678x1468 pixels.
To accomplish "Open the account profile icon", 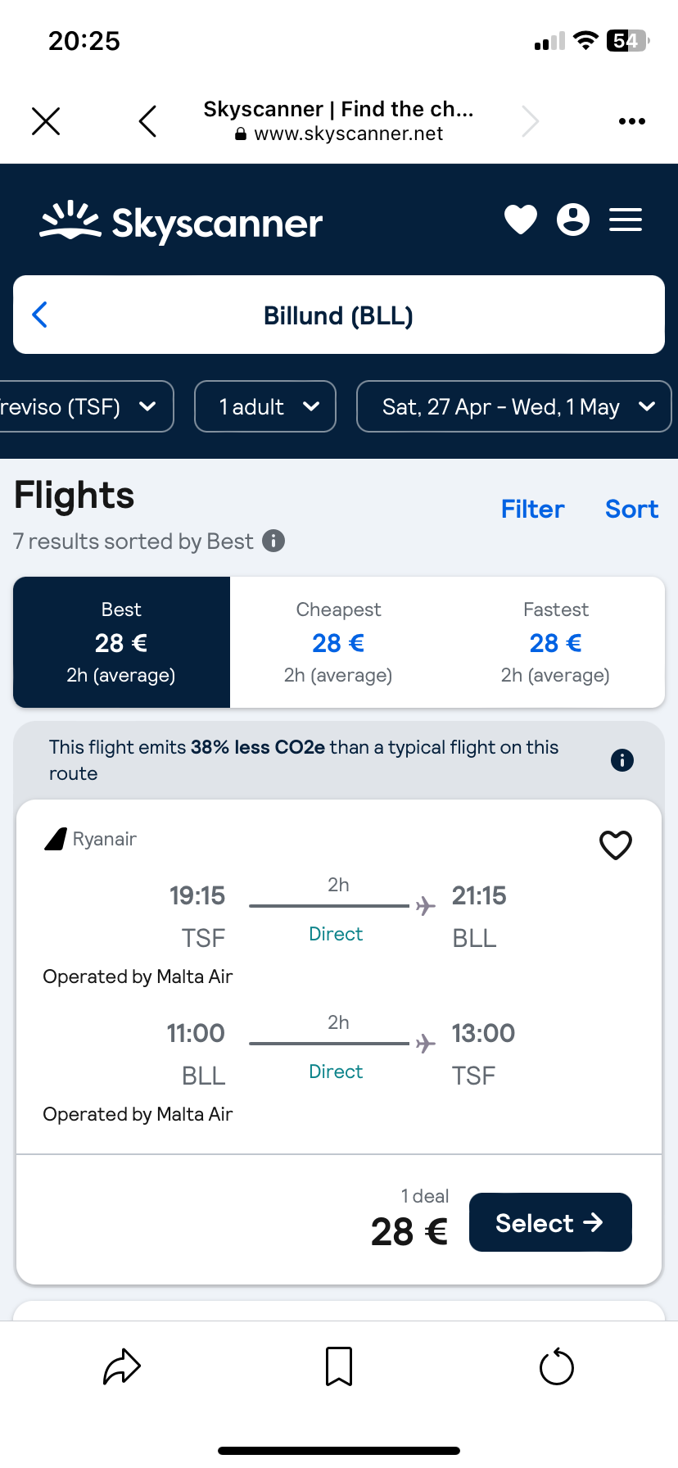I will tap(573, 220).
